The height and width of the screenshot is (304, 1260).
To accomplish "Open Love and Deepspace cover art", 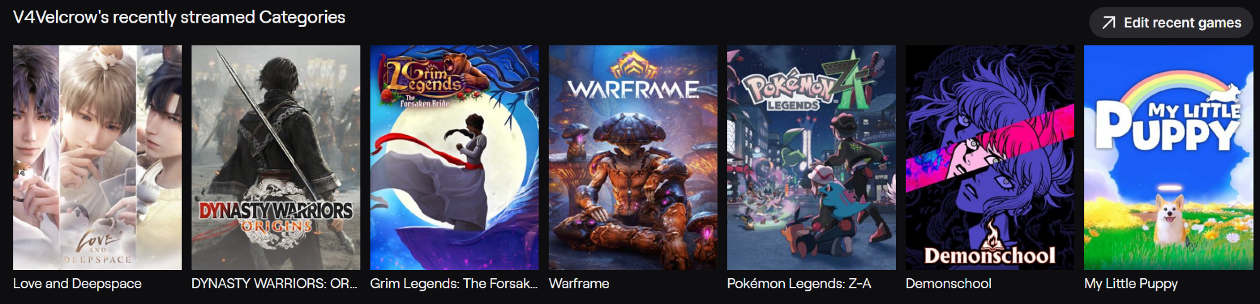I will [98, 157].
